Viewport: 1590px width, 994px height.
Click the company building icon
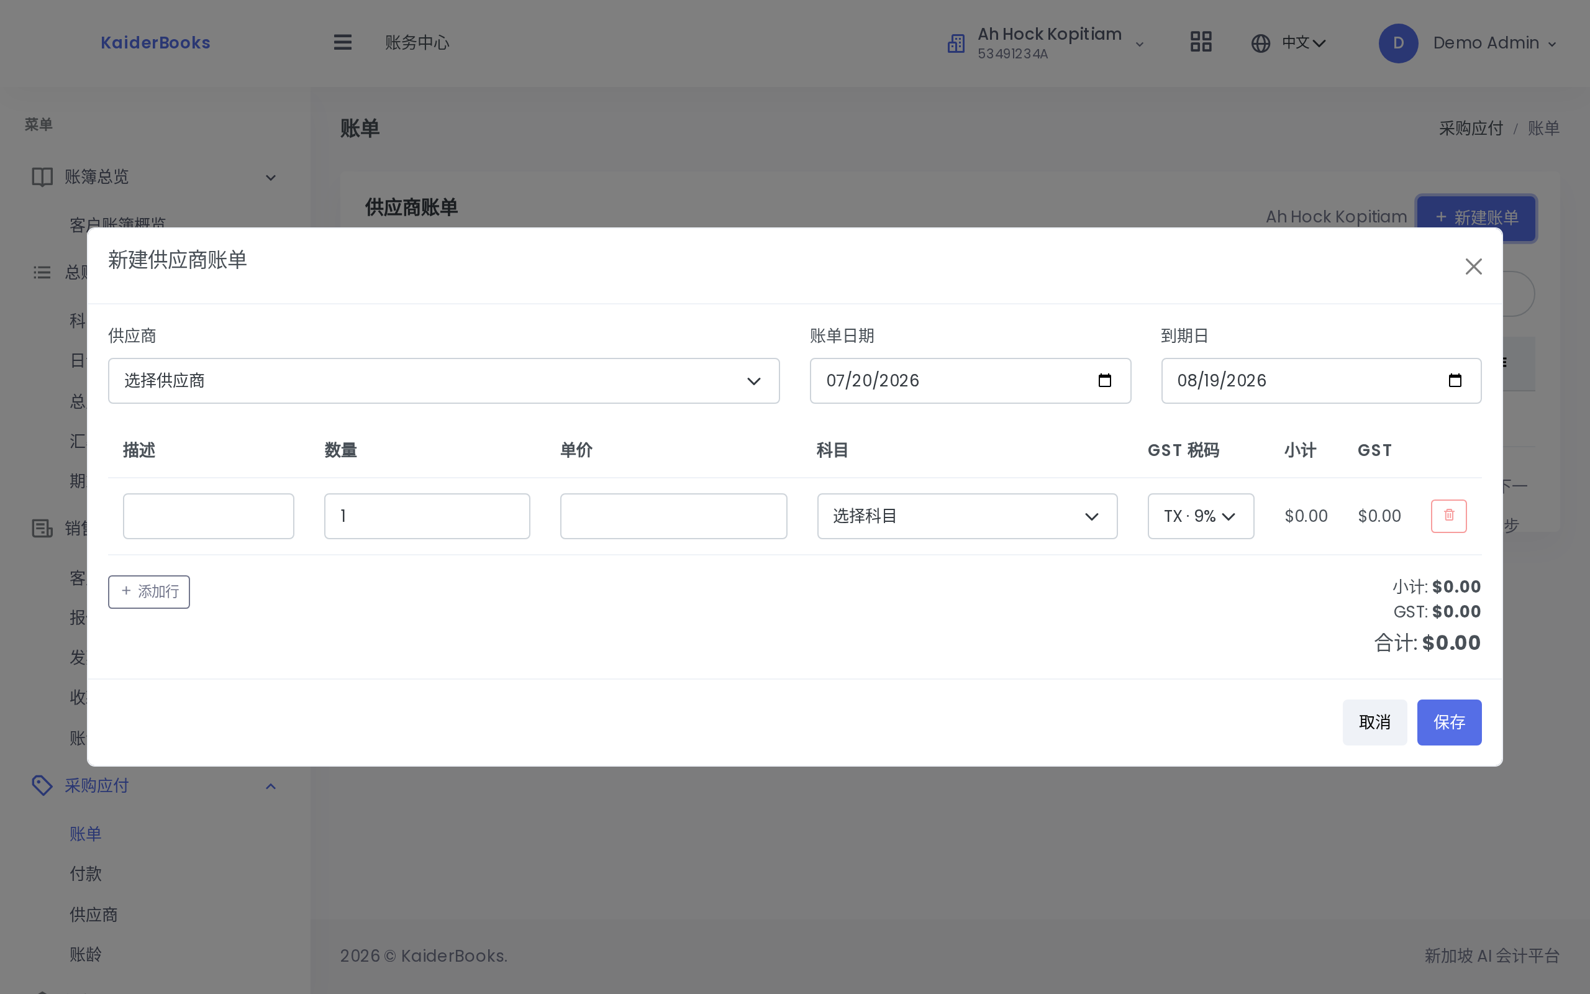coord(956,43)
